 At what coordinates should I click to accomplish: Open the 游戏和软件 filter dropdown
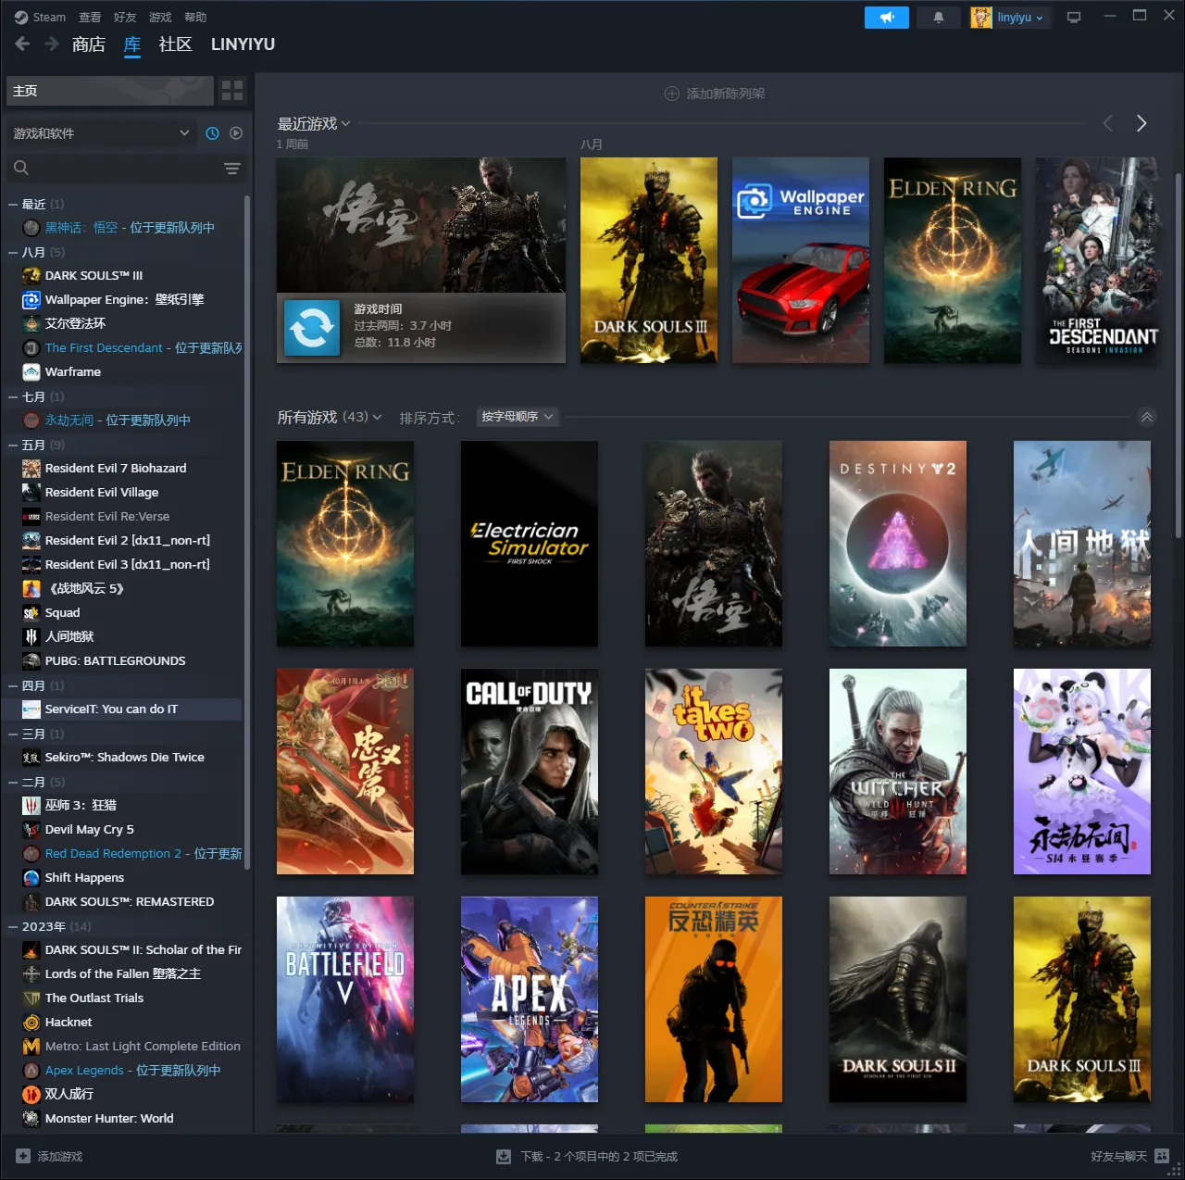click(102, 133)
